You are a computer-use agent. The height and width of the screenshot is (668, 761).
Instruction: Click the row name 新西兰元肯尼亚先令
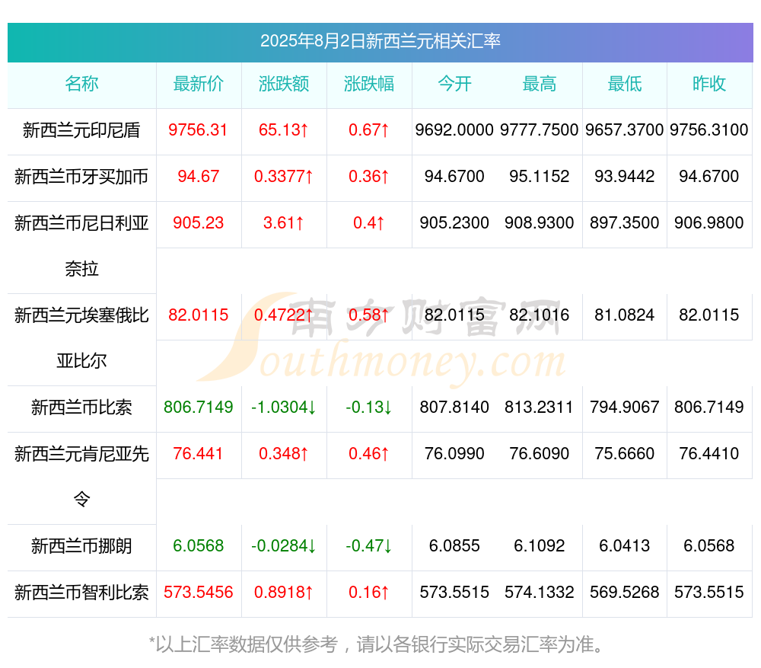click(81, 477)
